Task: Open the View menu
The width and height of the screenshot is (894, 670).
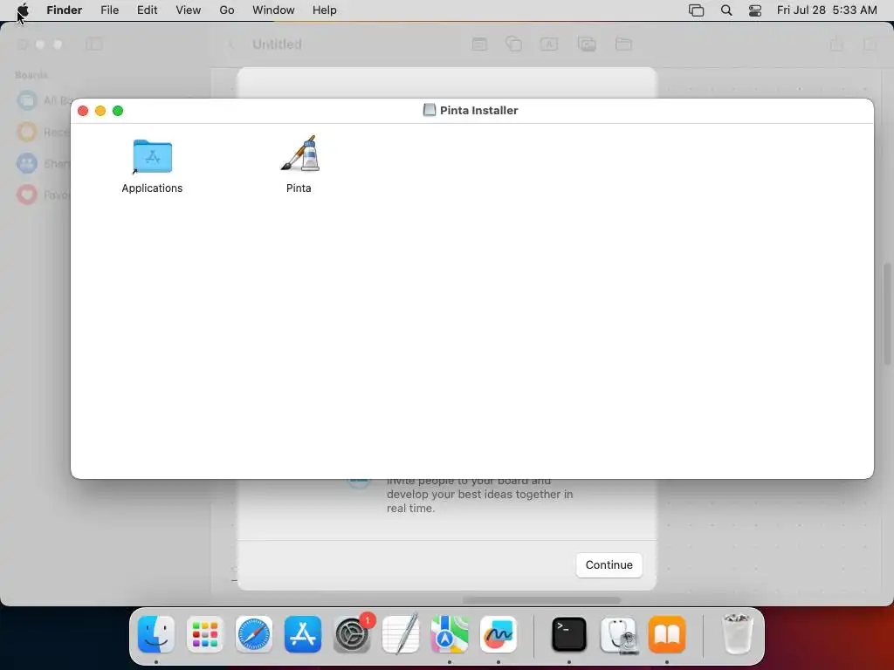Action: pos(189,10)
